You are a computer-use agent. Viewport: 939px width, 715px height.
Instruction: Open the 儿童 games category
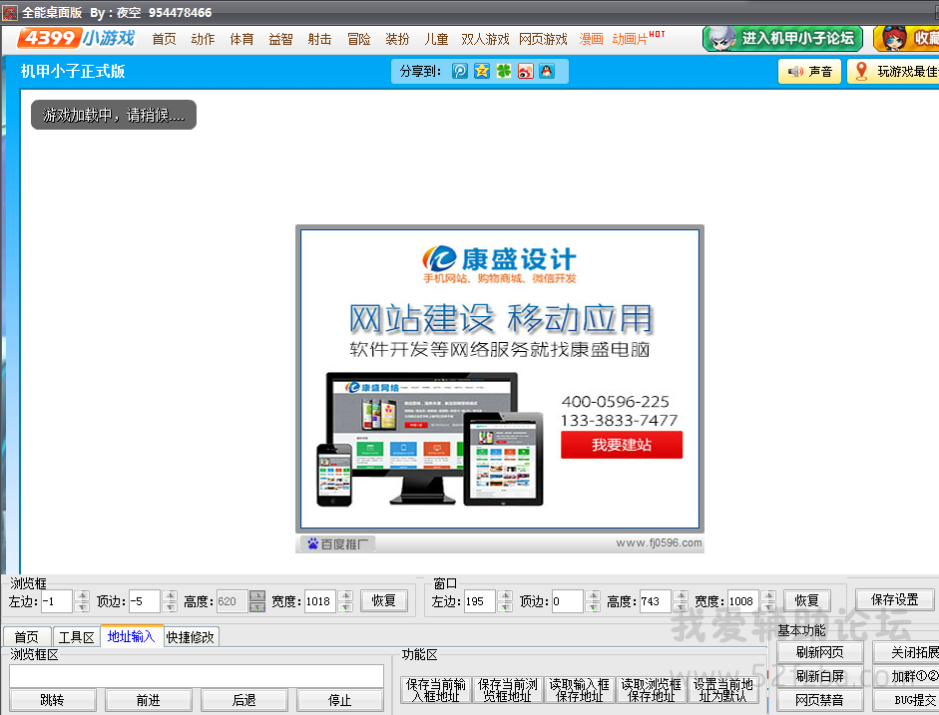tap(436, 40)
